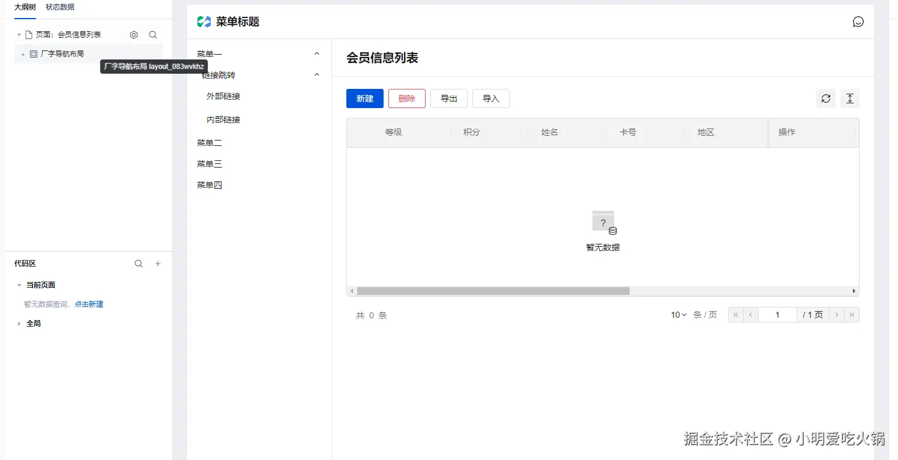Image resolution: width=898 pixels, height=460 pixels.
Task: Click the page file icon beside 会员信息列表
Action: 28,34
